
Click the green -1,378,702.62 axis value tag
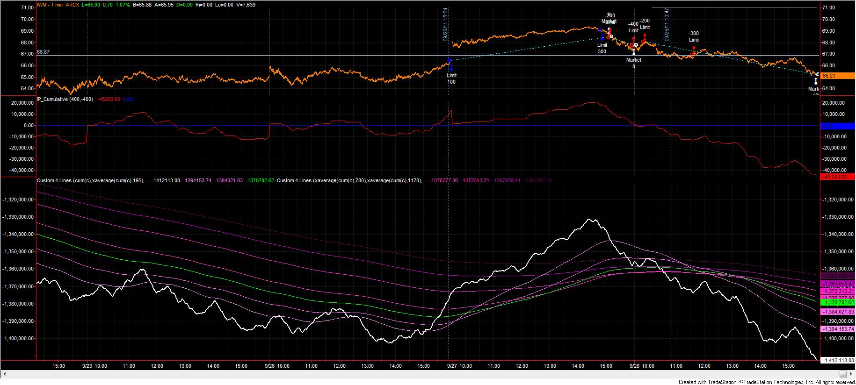838,303
